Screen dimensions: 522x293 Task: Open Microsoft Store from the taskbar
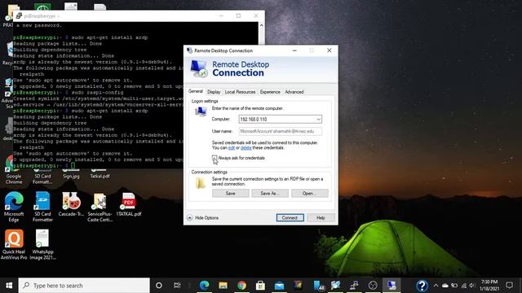click(261, 286)
